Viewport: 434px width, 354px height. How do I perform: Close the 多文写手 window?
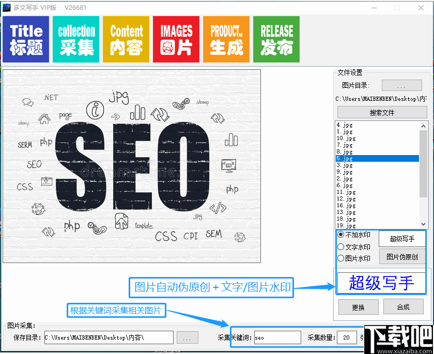421,8
